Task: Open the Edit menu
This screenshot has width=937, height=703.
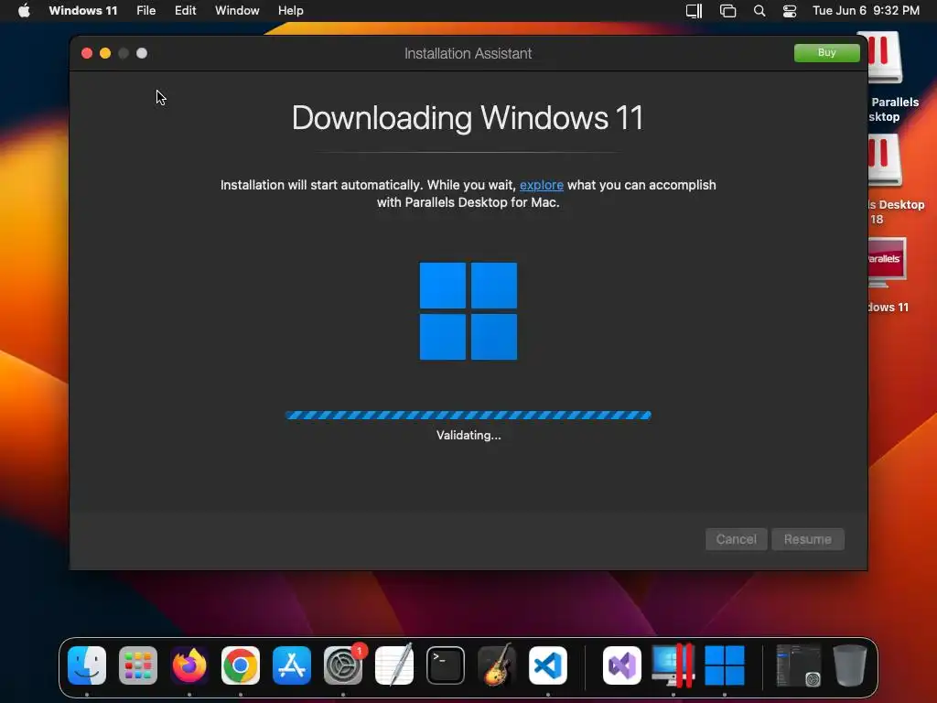Action: click(x=185, y=11)
